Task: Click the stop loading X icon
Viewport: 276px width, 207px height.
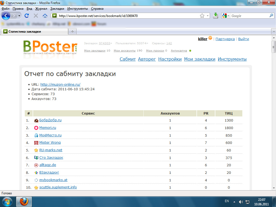Action: pos(36,16)
